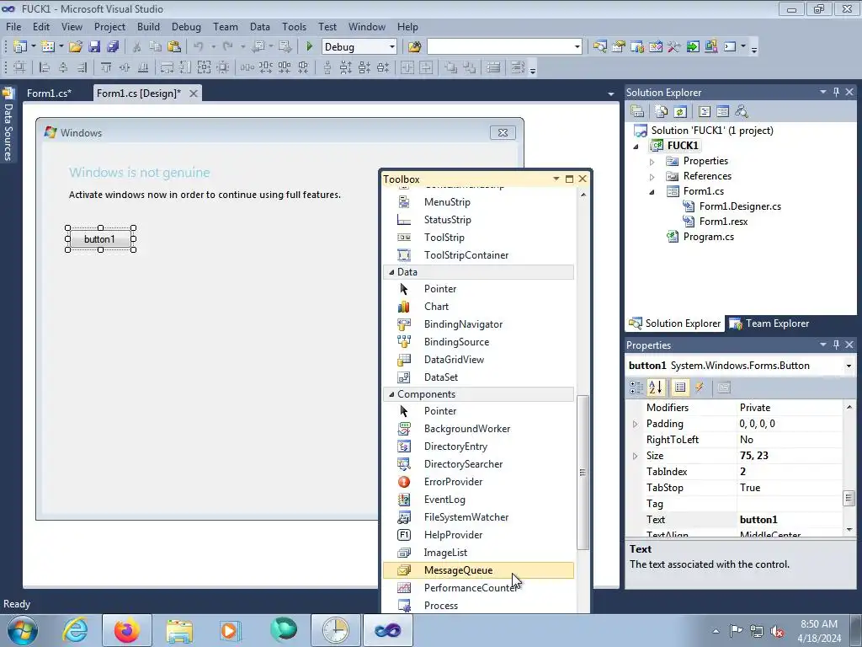Select HelpProvider component in Toolbox
Screen dimensions: 862x647
coord(478,535)
